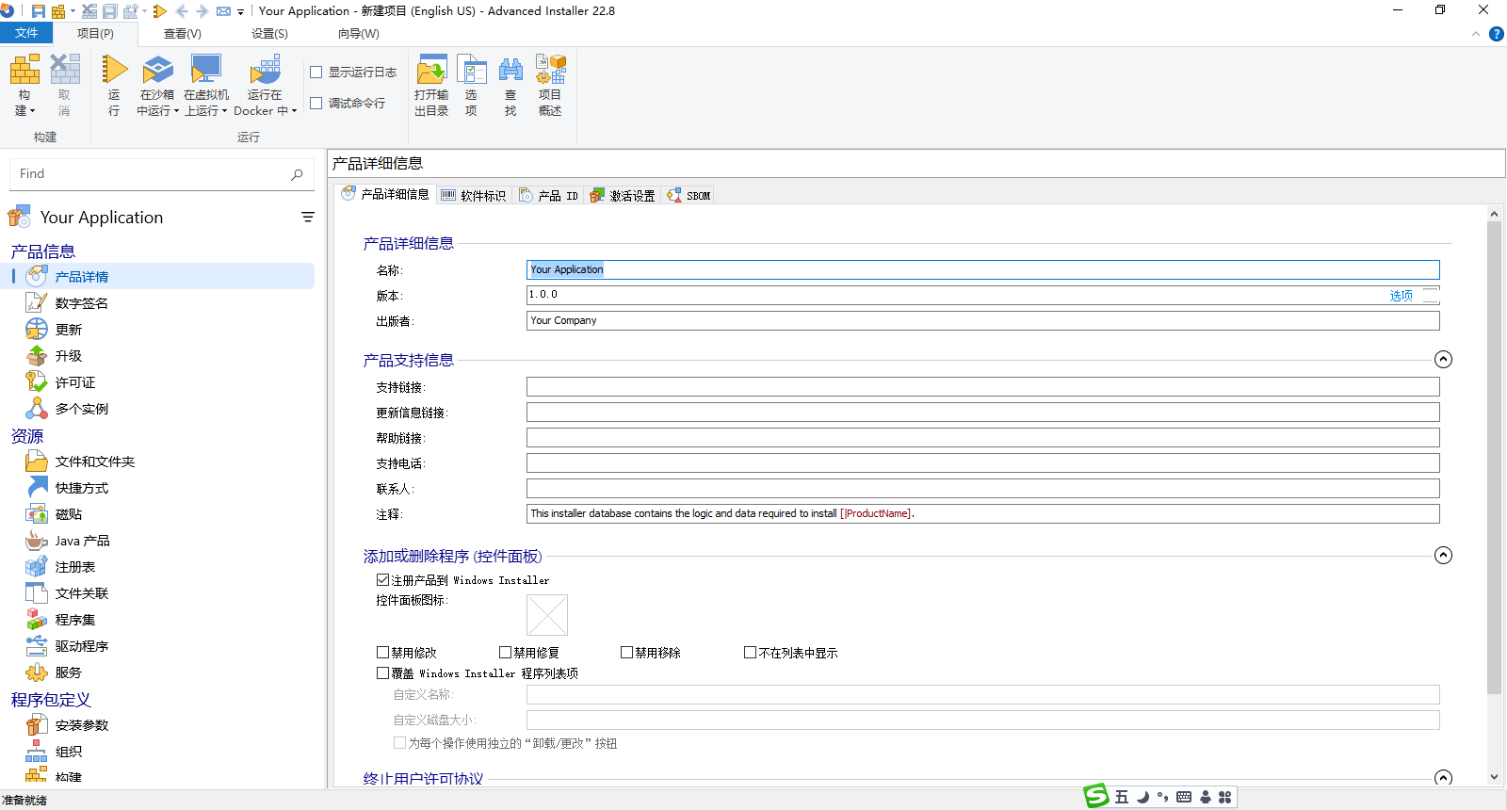1507x810 pixels.
Task: Click the 选项 link in version field
Action: [1401, 296]
